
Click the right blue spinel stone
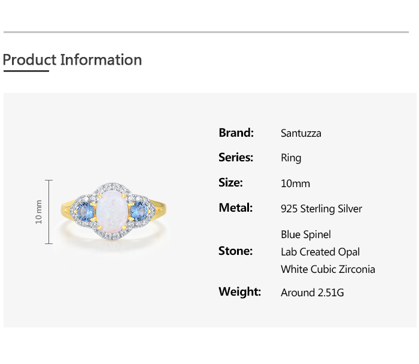click(x=140, y=210)
